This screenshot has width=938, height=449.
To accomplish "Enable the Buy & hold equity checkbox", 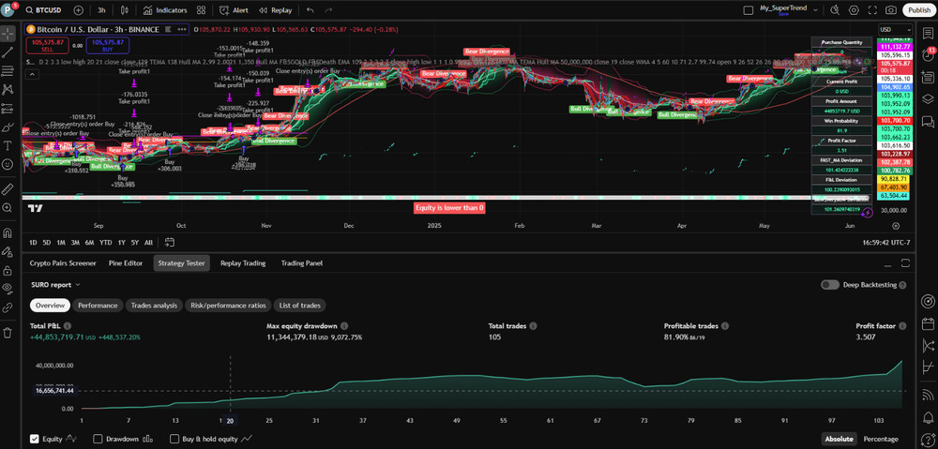I will [174, 439].
